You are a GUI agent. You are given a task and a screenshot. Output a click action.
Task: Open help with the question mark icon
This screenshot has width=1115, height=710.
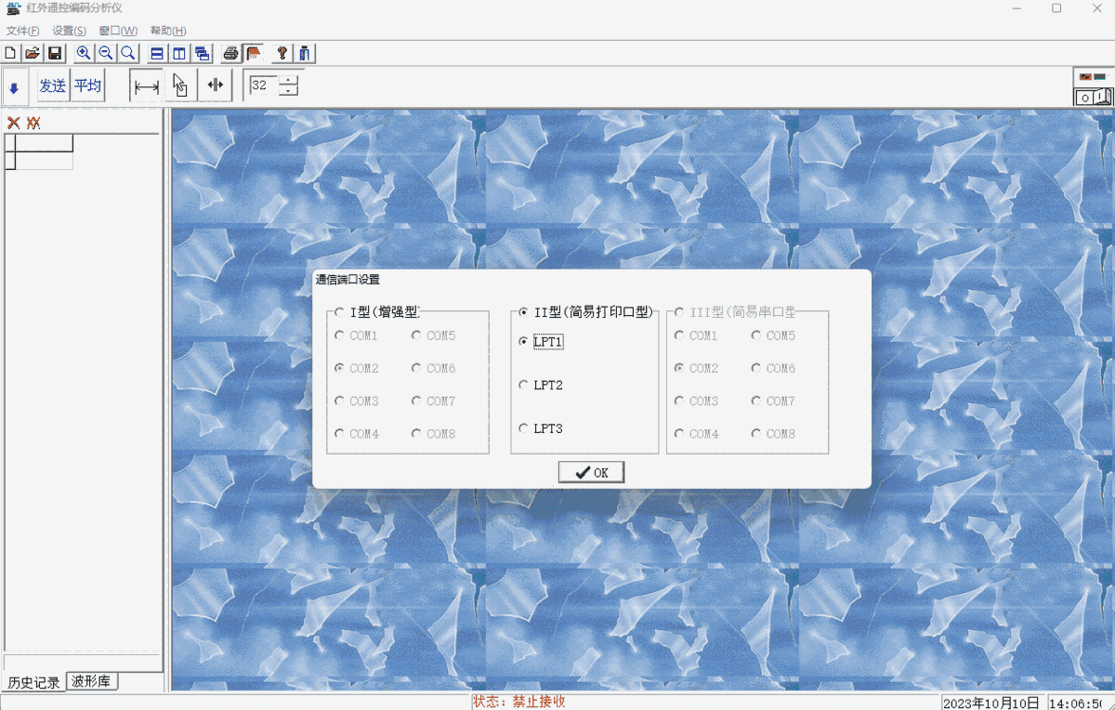tap(282, 53)
